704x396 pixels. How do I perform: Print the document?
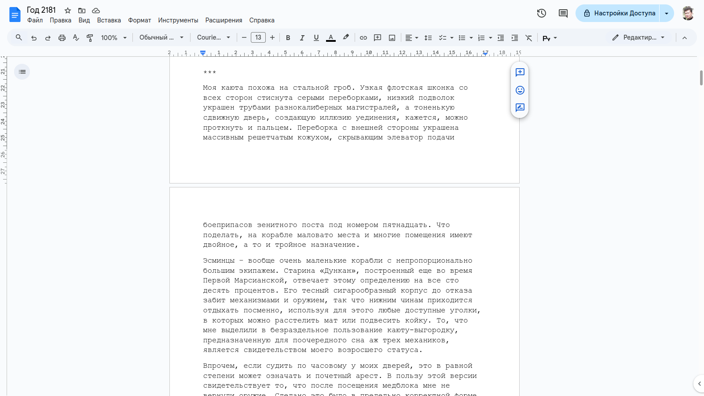tap(62, 38)
